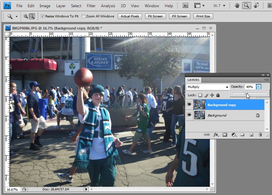Create a new fill or adjustment layer
The width and height of the screenshot is (272, 195).
(234, 135)
